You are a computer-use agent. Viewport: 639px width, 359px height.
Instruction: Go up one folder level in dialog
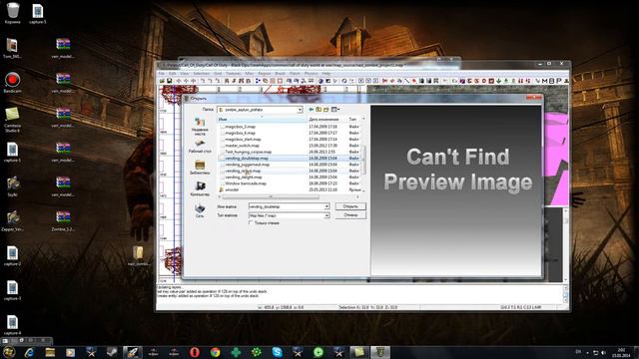(x=319, y=110)
